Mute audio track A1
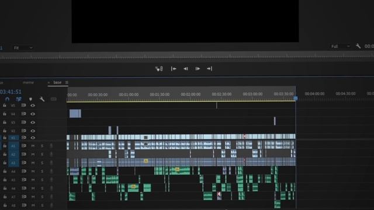This screenshot has height=210, width=374. pyautogui.click(x=33, y=146)
